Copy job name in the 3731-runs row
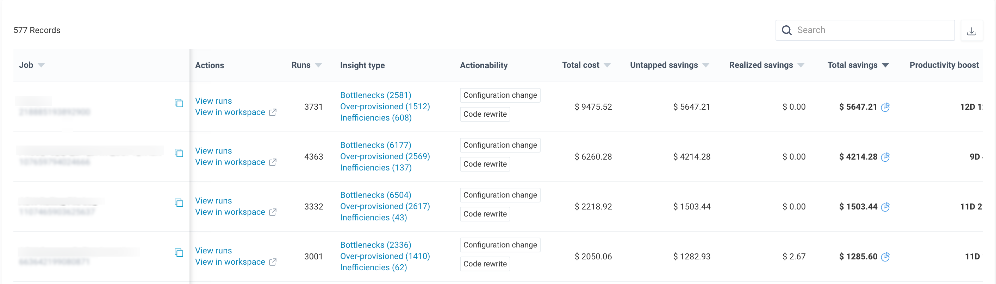The height and width of the screenshot is (284, 996). [x=179, y=103]
